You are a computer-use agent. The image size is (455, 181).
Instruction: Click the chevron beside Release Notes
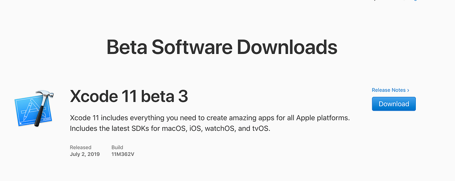click(x=408, y=90)
